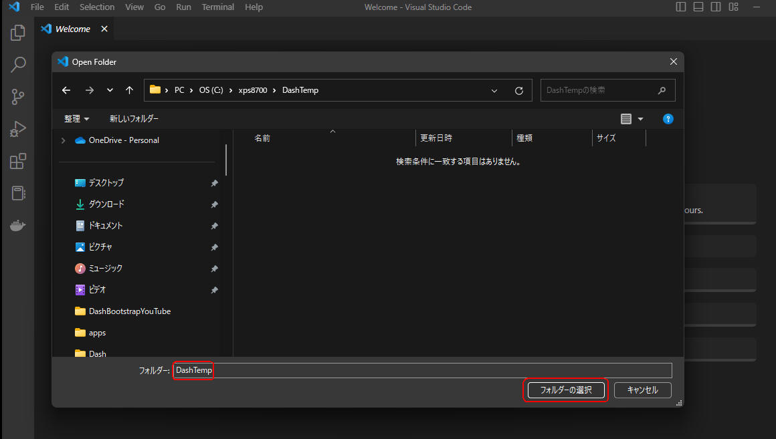Go up one folder level

(129, 90)
